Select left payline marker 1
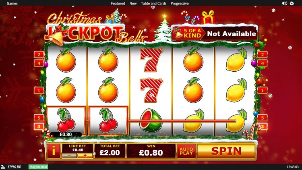Viewport: 302px width, 170px height. coord(39,90)
